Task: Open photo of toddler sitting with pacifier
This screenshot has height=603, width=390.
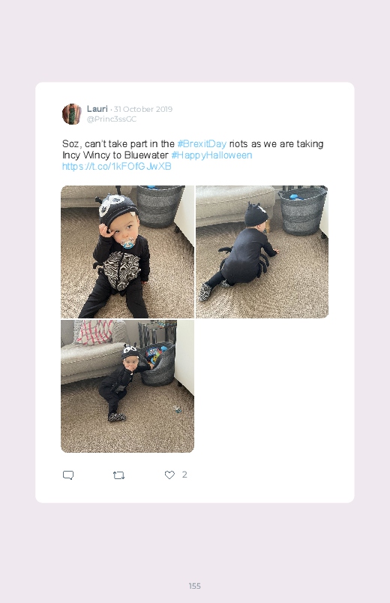Action: point(127,252)
